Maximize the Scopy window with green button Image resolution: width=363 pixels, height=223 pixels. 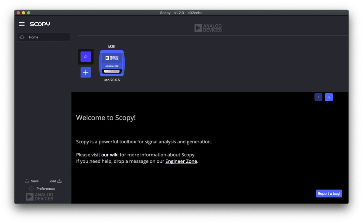pos(29,13)
